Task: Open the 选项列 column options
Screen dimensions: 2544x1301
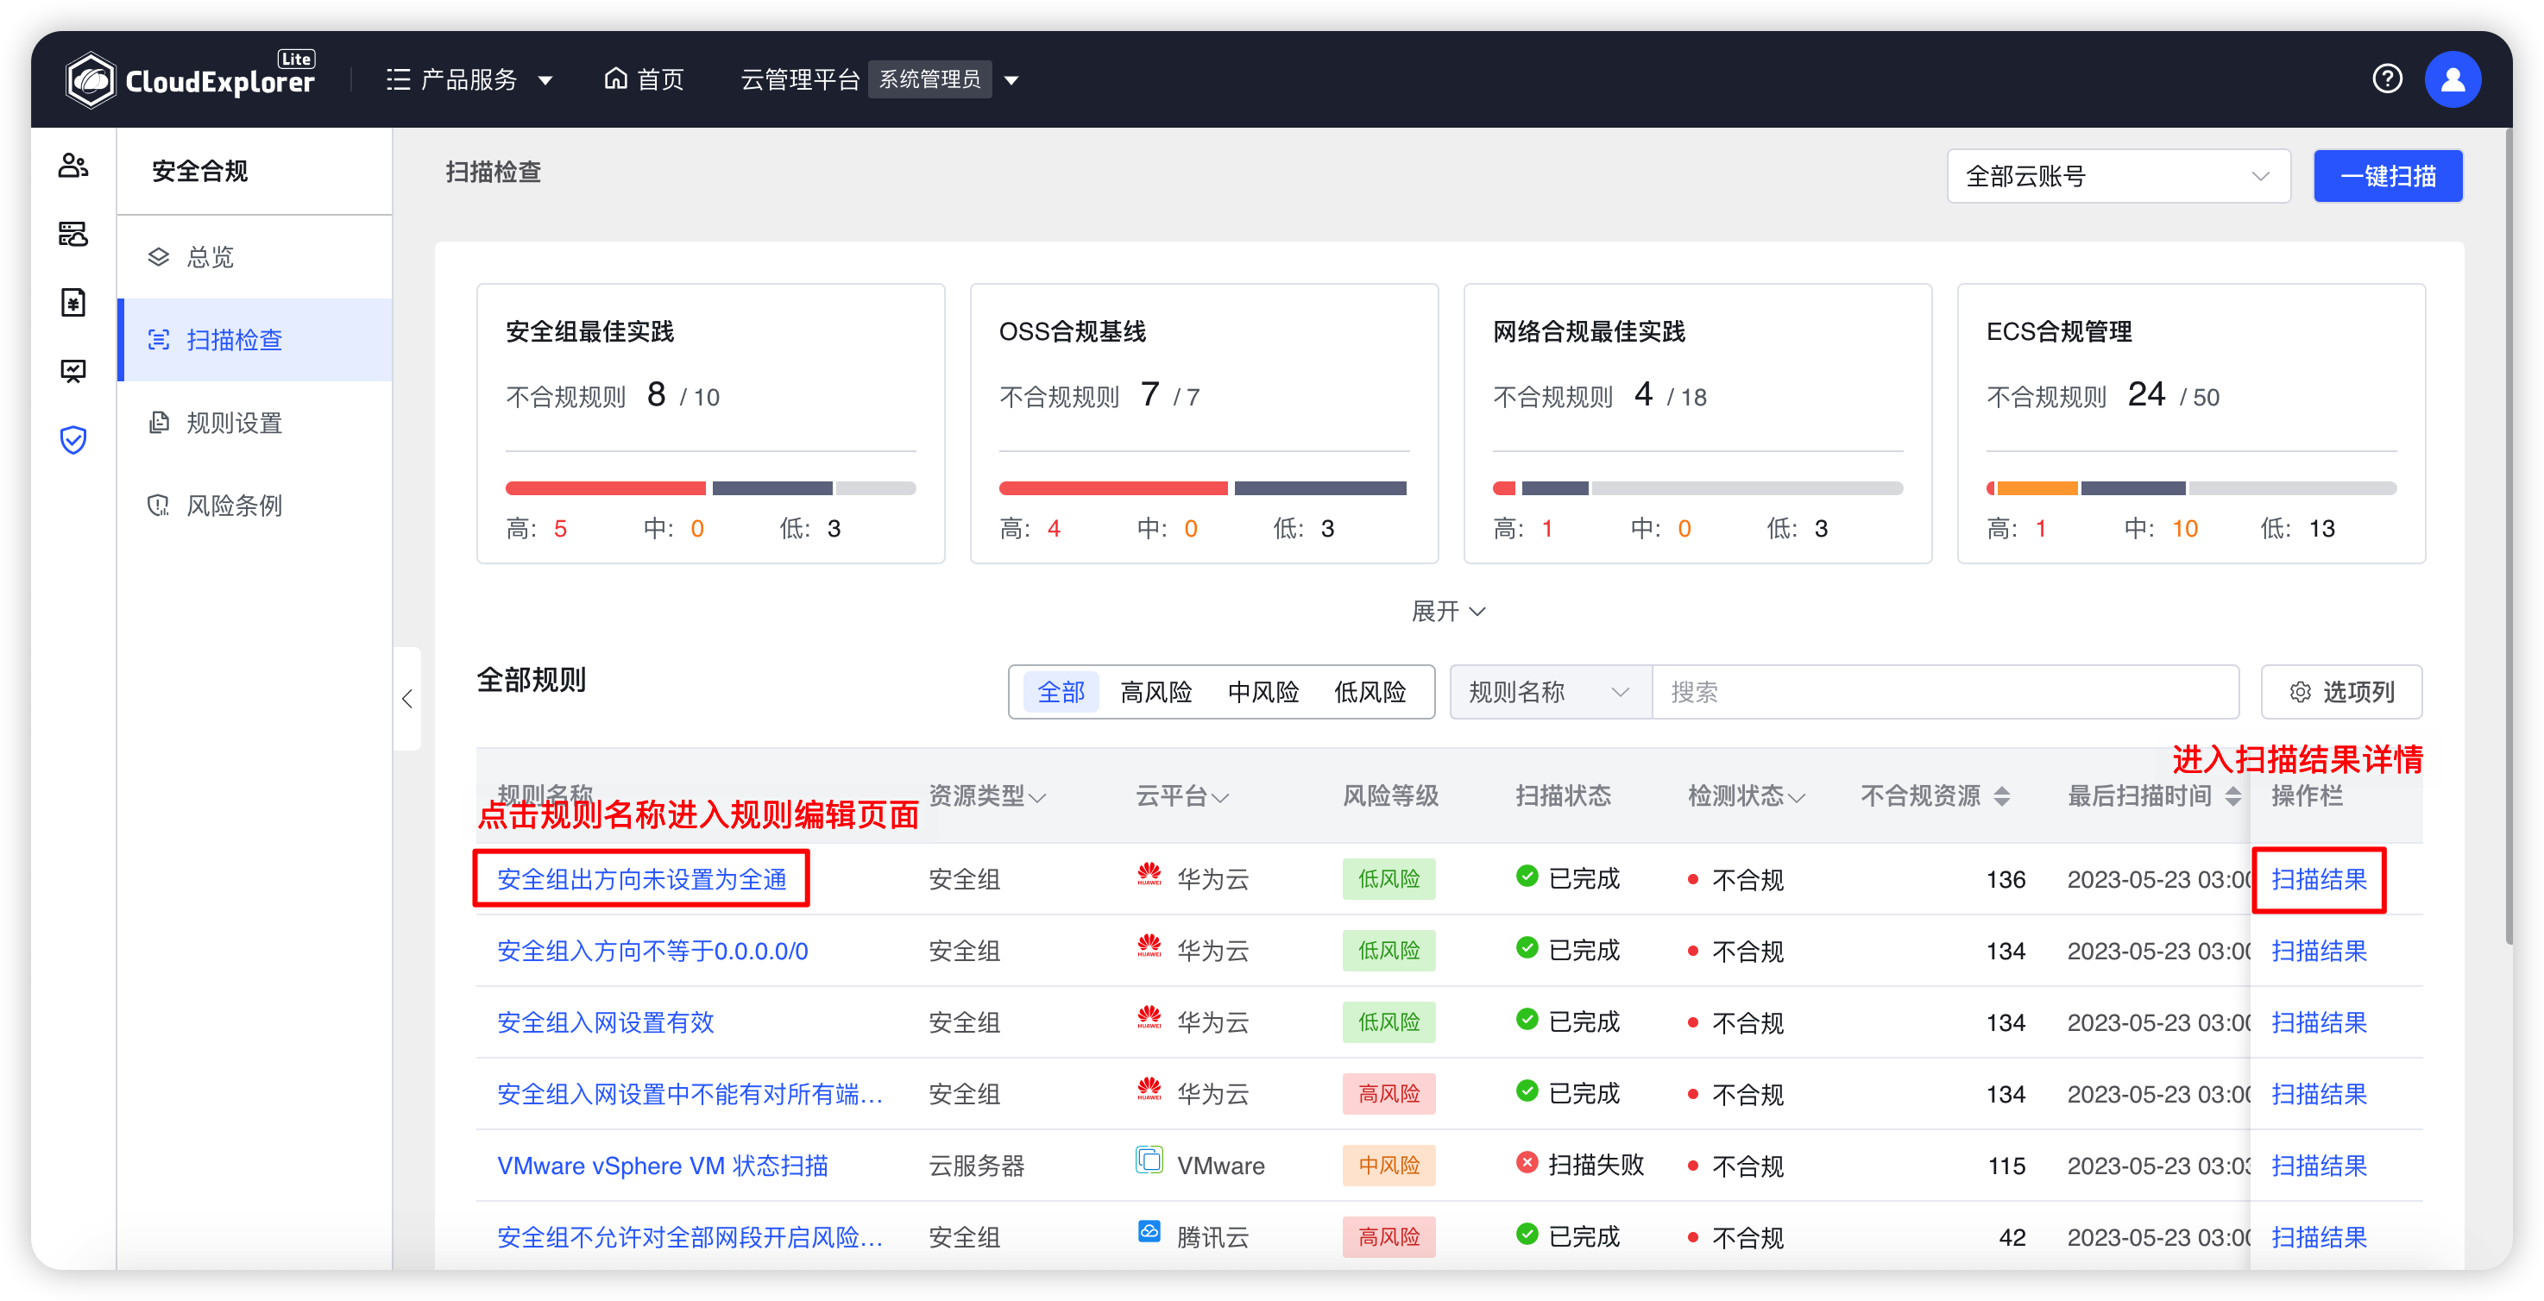Action: (2341, 692)
